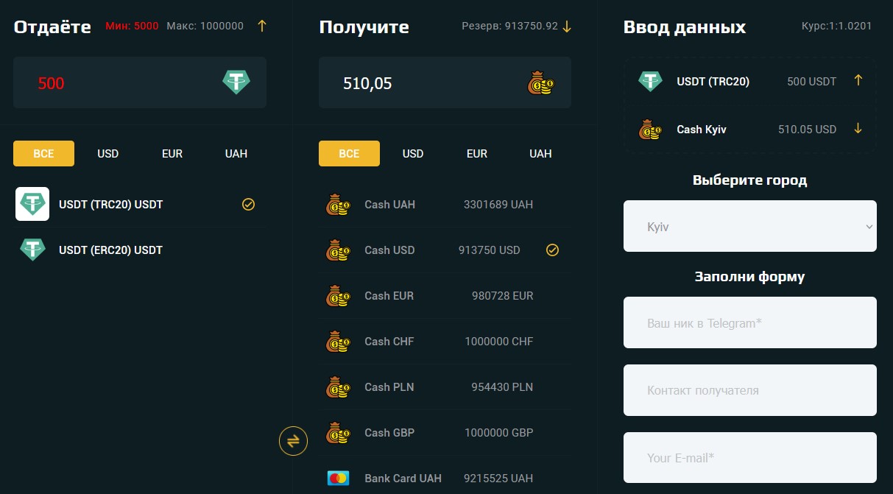
Task: Click the money bag icon in the receive amount field
Action: [x=541, y=82]
